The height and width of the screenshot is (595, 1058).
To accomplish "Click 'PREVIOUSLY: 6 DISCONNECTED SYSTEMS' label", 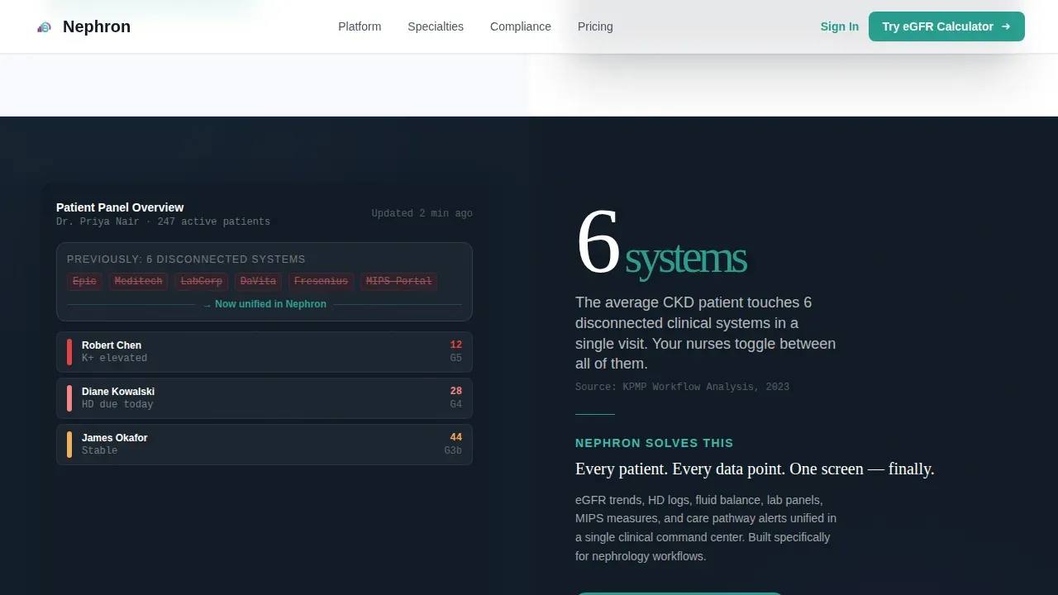I will (186, 259).
